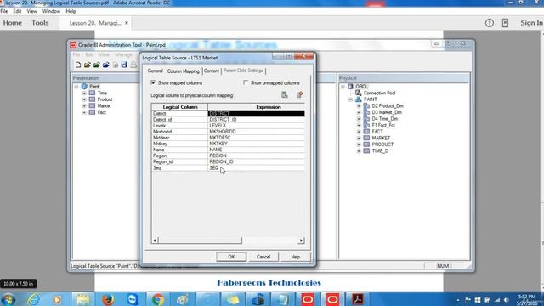This screenshot has width=544, height=306.
Task: Click the Acrobat notifications icon beside Sign In
Action: click(x=505, y=23)
